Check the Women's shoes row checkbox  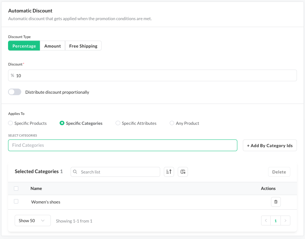point(16,201)
